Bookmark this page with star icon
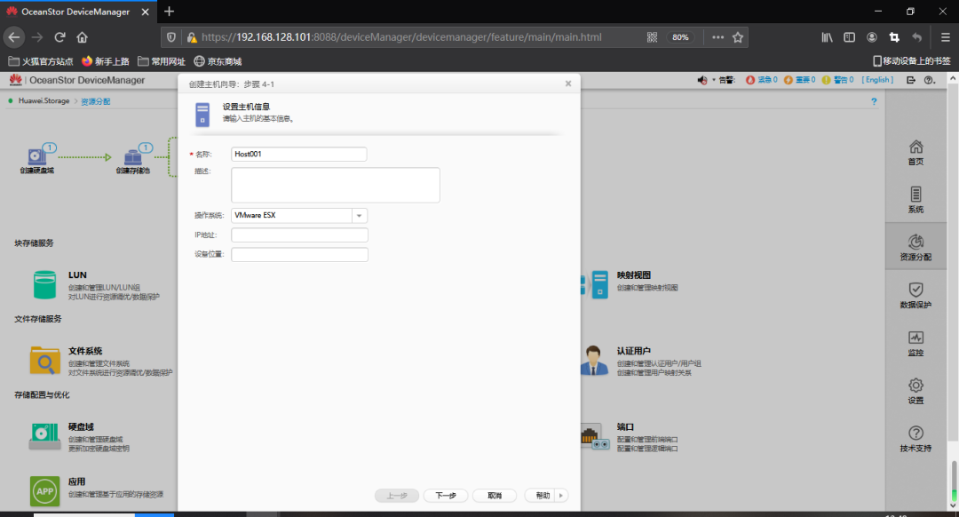Viewport: 959px width, 517px height. [738, 37]
